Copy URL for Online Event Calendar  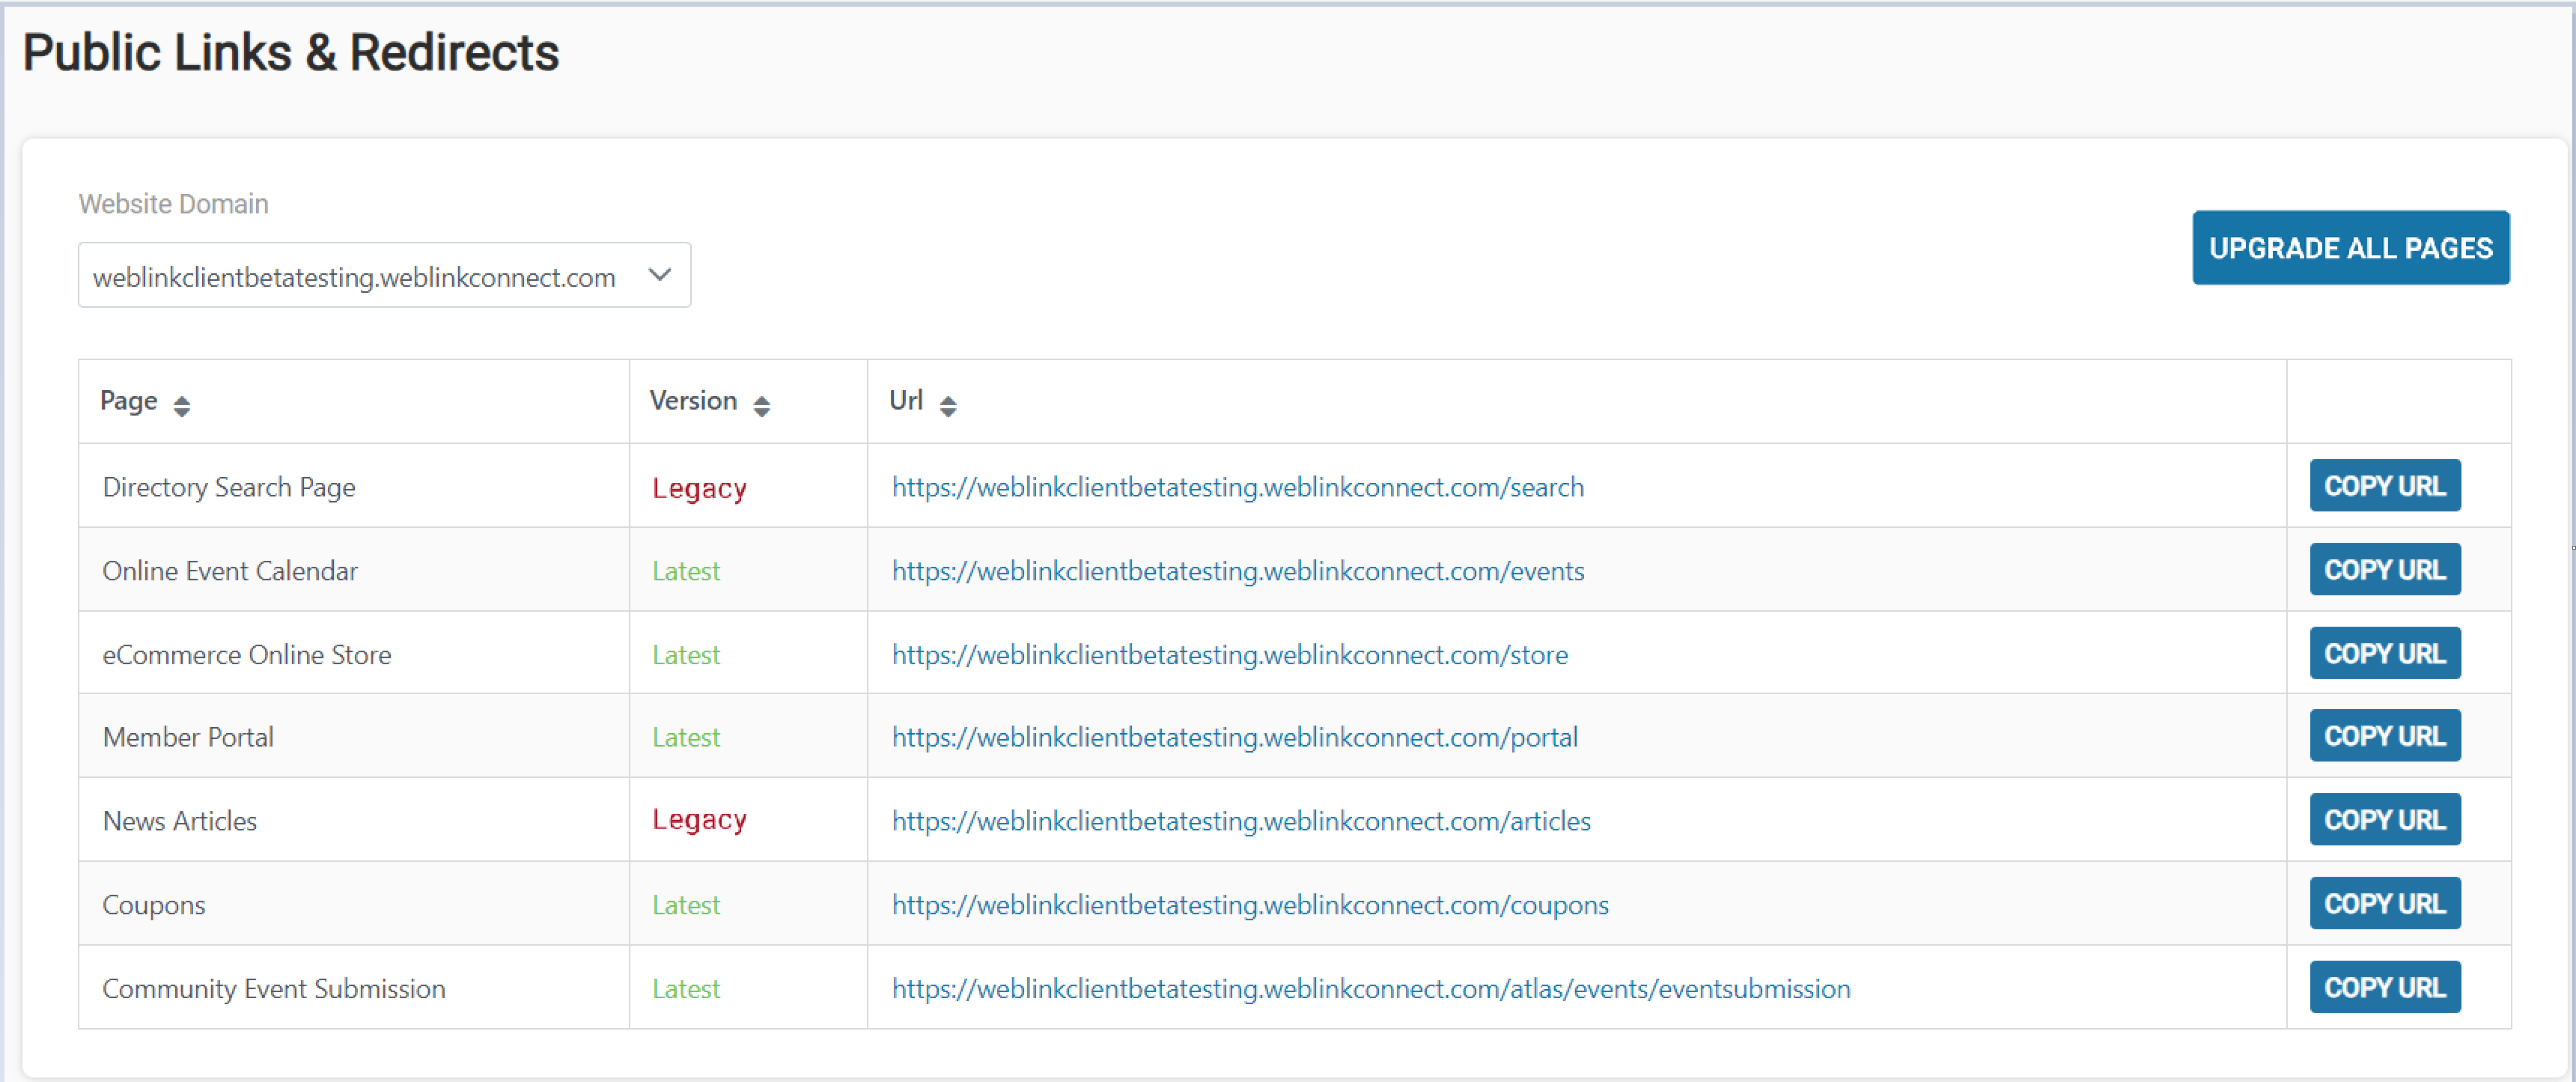pos(2384,570)
